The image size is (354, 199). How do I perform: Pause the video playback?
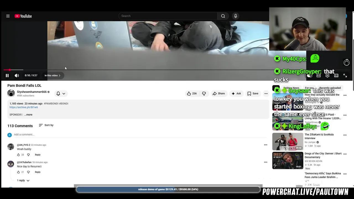tap(7, 75)
